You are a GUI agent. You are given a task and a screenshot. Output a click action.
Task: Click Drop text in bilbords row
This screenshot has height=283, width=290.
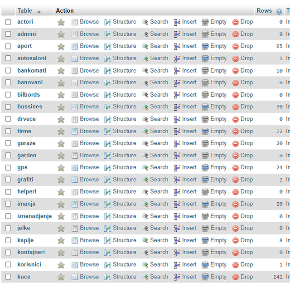coord(246,95)
